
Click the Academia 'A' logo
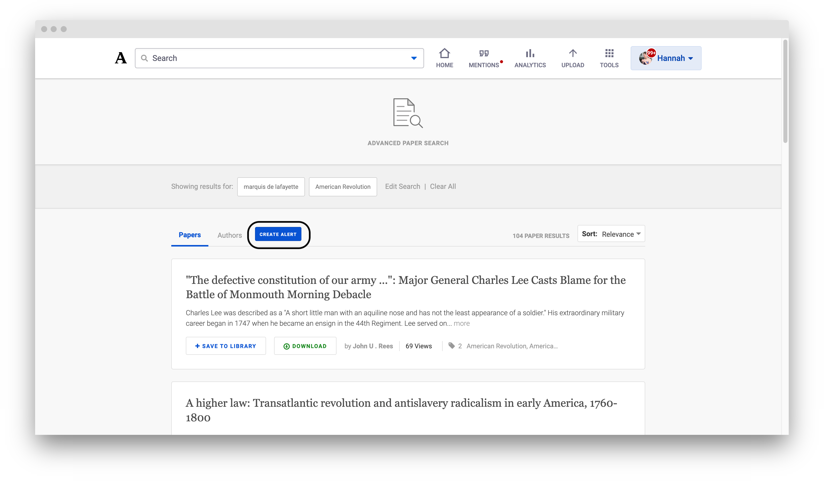coord(121,58)
